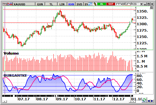Select the GUN period button
The height and width of the screenshot is (105, 156).
[40, 4]
